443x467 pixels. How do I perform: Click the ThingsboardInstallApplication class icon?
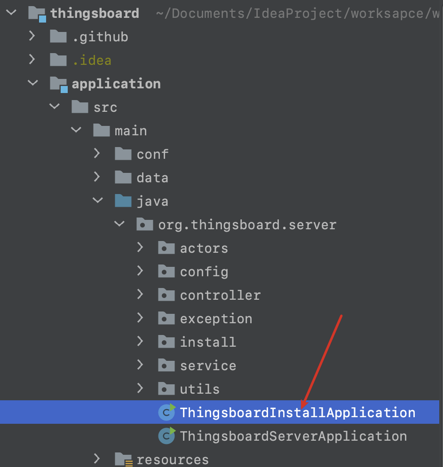click(x=166, y=412)
